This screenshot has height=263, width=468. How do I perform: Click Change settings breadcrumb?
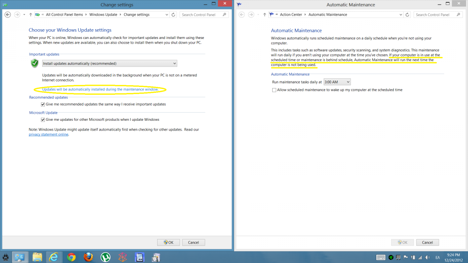[x=136, y=14]
